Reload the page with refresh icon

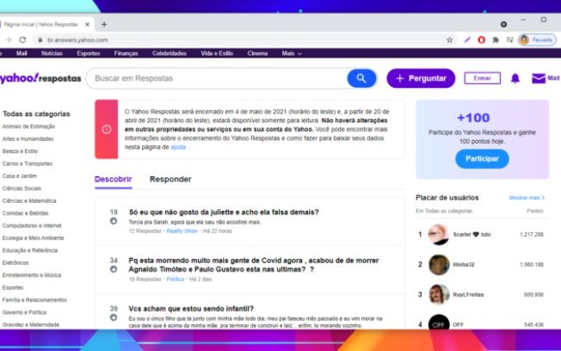pyautogui.click(x=22, y=40)
